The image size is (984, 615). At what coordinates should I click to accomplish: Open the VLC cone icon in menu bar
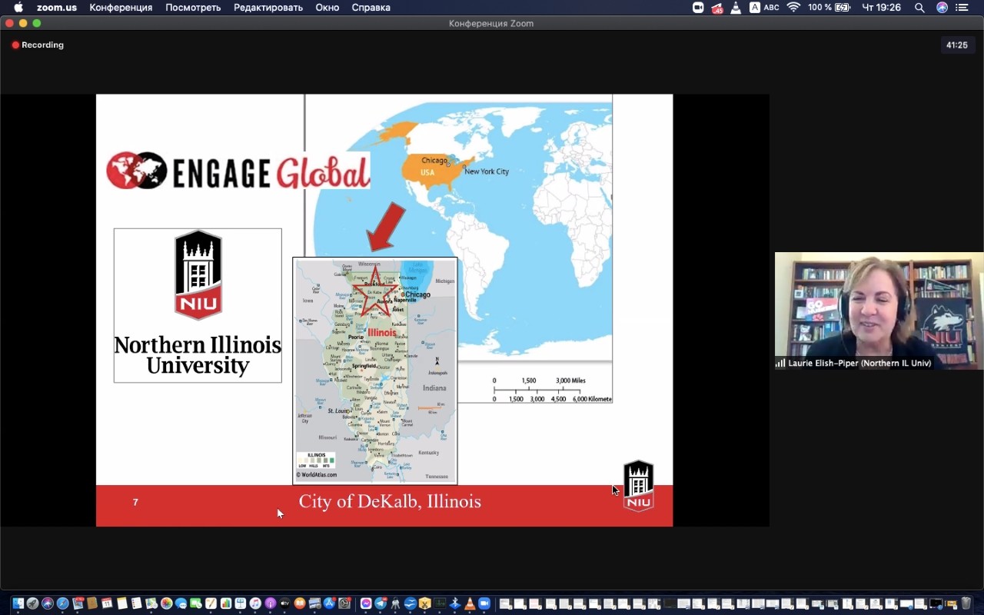click(736, 8)
